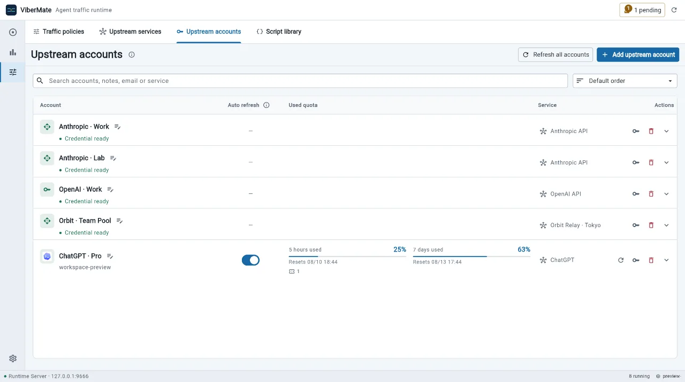Viewport: 685px width, 382px height.
Task: Click the 5 hours used progress bar
Action: pos(347,256)
